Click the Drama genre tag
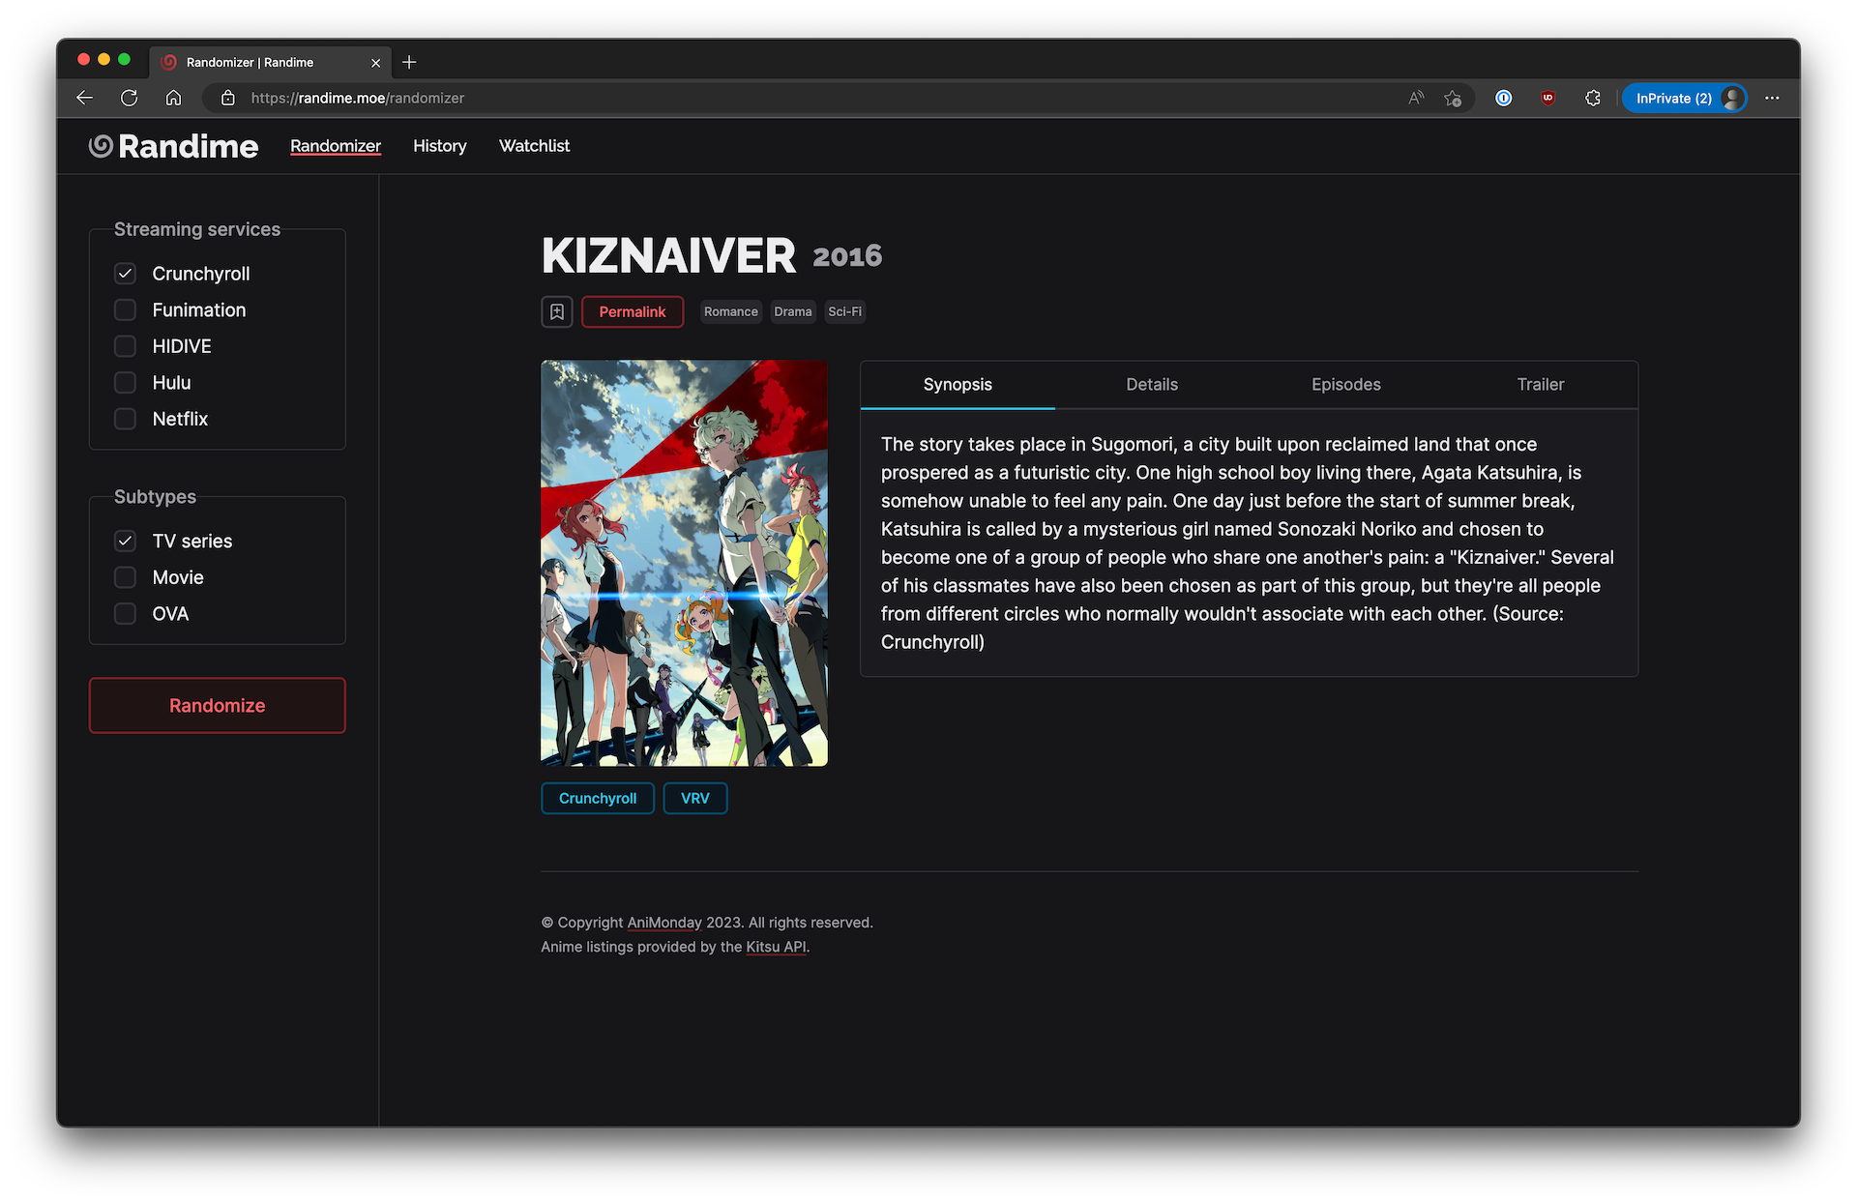This screenshot has width=1857, height=1202. (793, 311)
